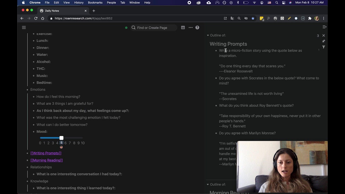Go to Chrome home page
This screenshot has width=345, height=194.
tap(43, 18)
